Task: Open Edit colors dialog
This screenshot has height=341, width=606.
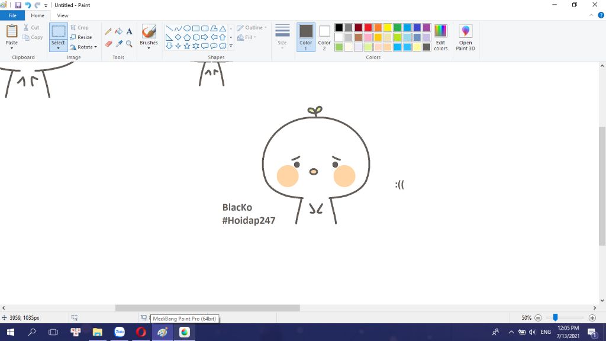Action: point(440,37)
